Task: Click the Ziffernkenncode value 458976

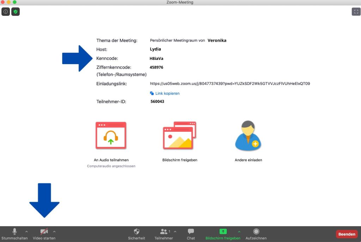Action: (156, 67)
